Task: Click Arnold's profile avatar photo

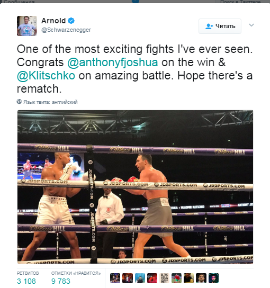Action: (27, 26)
